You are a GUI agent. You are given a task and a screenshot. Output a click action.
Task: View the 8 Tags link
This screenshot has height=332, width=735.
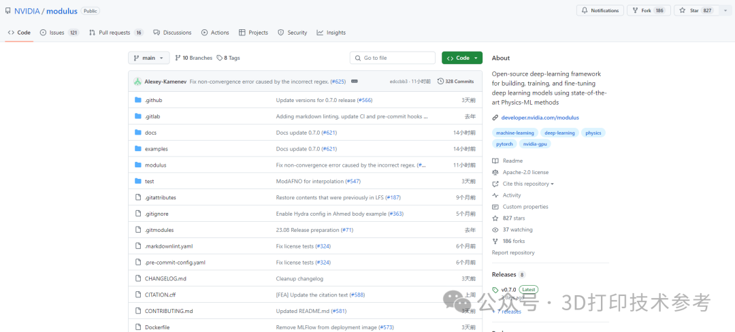228,58
